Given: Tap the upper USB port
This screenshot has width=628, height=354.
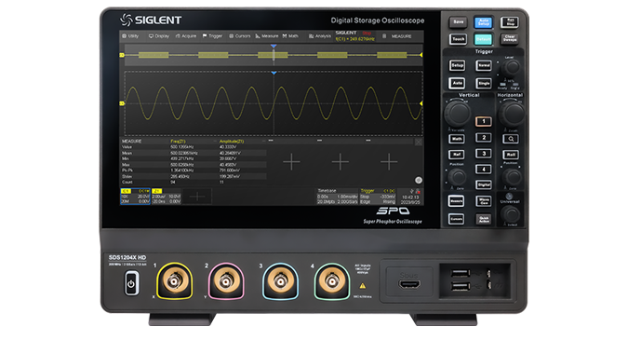Looking at the screenshot, I should [x=461, y=273].
